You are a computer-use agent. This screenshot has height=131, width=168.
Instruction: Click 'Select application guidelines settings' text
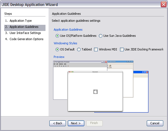[76, 21]
